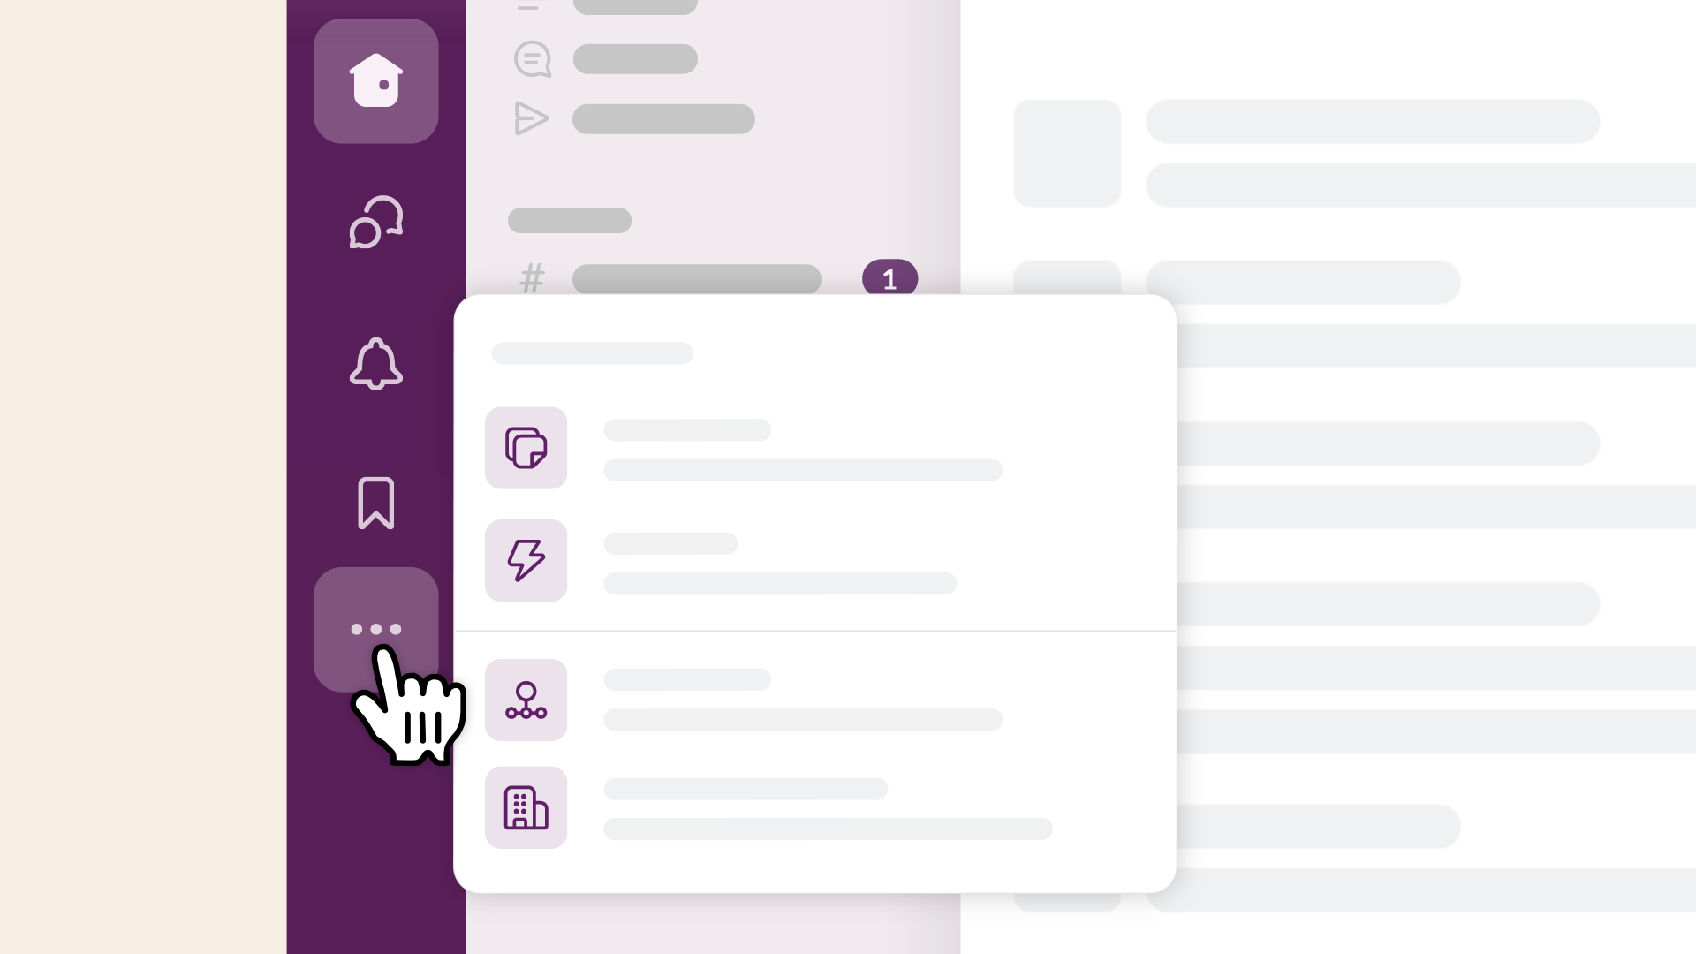Viewport: 1696px width, 954px height.
Task: Click the network/hierarchy diagram icon
Action: 526,699
